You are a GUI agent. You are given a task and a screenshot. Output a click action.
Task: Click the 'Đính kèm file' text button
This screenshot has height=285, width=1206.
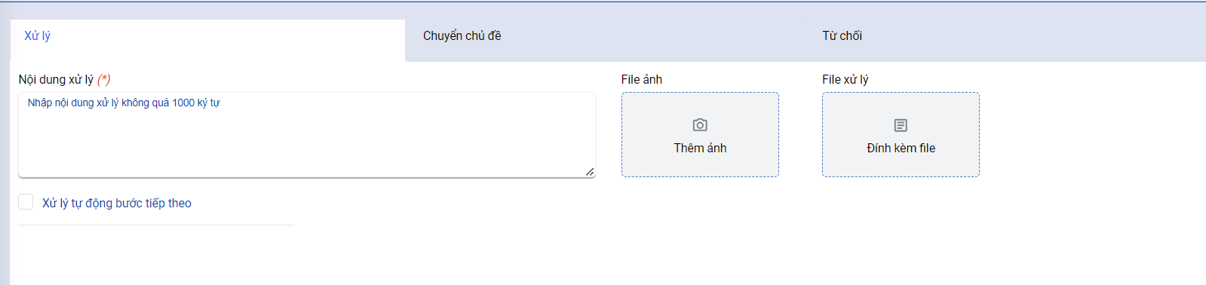click(901, 148)
